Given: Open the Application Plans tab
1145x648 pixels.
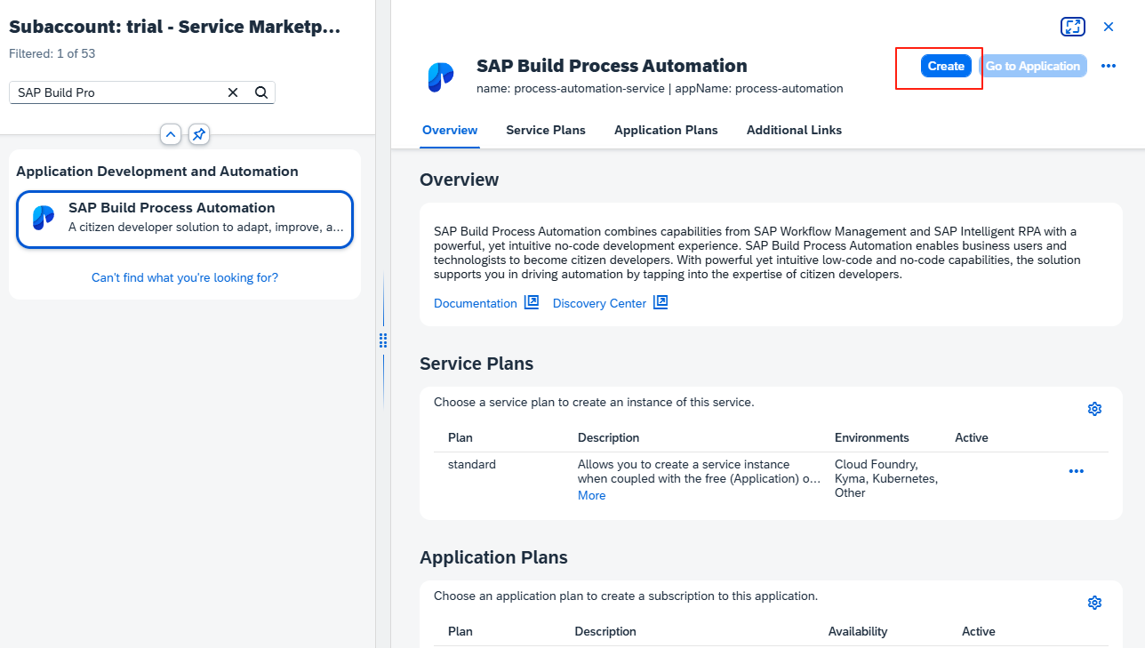Looking at the screenshot, I should pyautogui.click(x=666, y=130).
